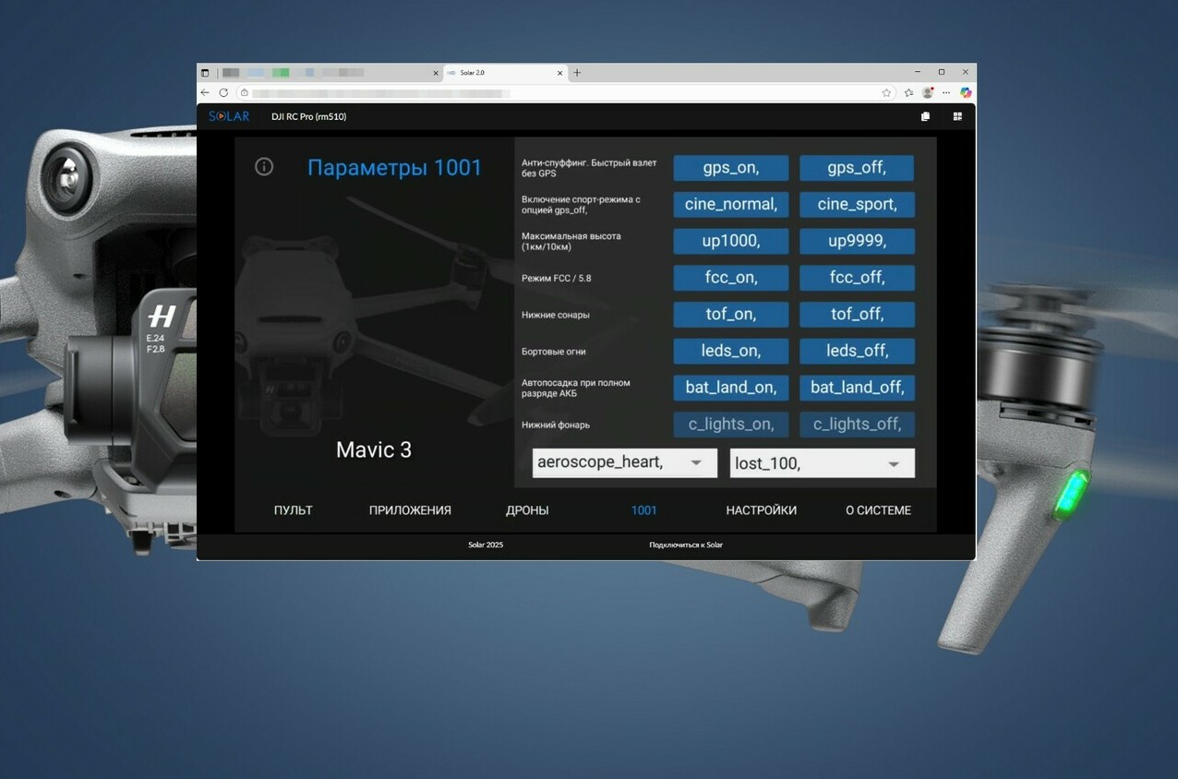Image resolution: width=1178 pixels, height=779 pixels.
Task: Turn off onboard lights with leds_off
Action: pos(857,351)
